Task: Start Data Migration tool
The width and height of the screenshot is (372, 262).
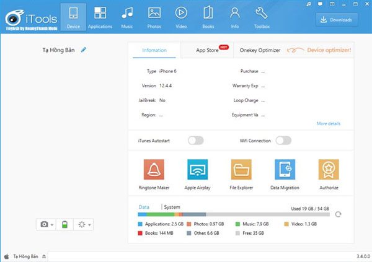Action: click(285, 170)
